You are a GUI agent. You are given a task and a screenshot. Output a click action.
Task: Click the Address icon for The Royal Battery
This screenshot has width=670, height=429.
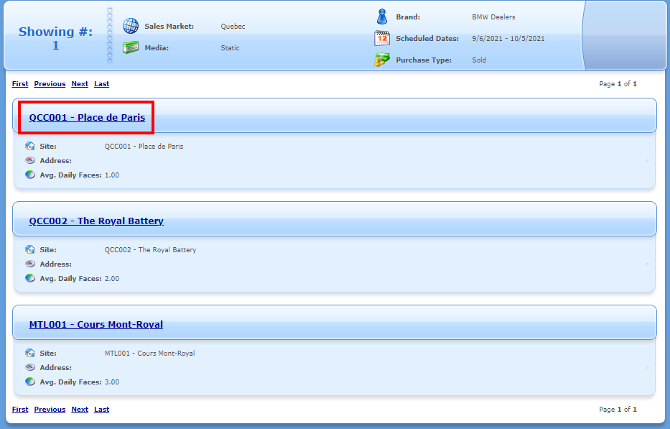30,264
